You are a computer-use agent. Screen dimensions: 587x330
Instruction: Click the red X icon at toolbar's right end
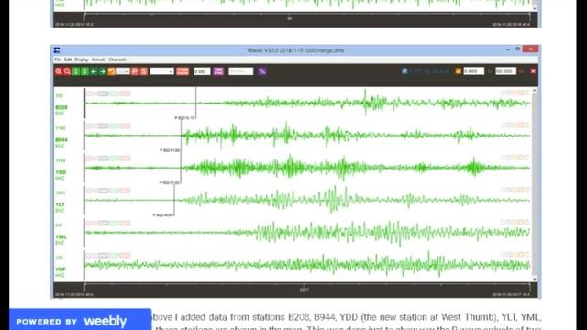point(533,71)
